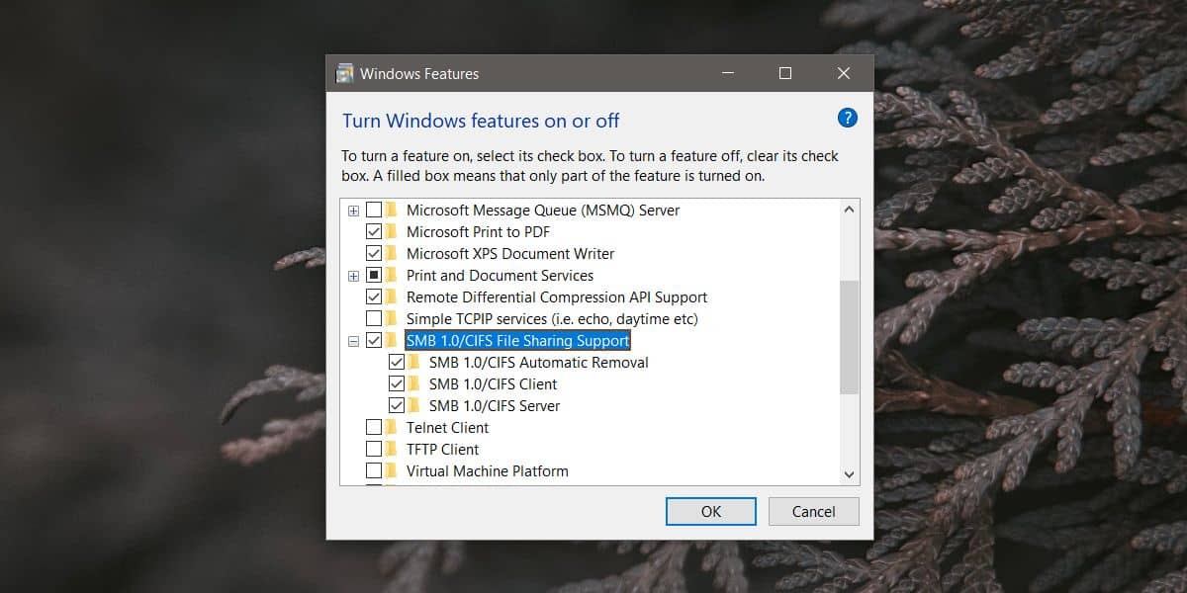Viewport: 1187px width, 593px height.
Task: Click folder icon beside SMB 1.0/CIFS Automatic Removal
Action: coord(415,362)
